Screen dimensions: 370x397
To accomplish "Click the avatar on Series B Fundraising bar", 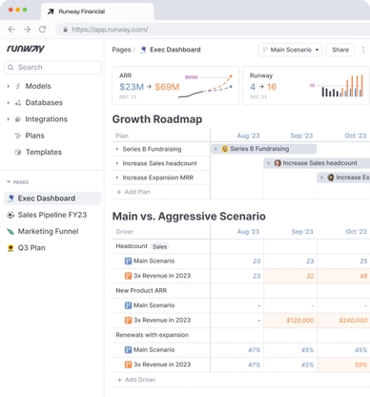I will click(x=225, y=149).
